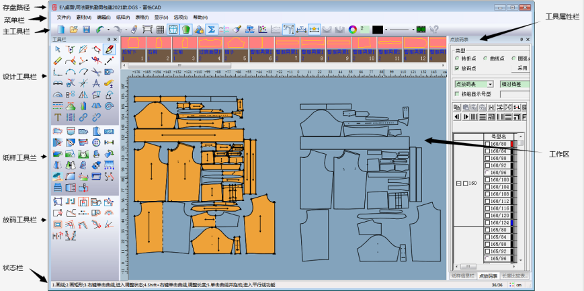The height and width of the screenshot is (291, 584).
Task: Click the New file icon in main toolbar
Action: [60, 29]
